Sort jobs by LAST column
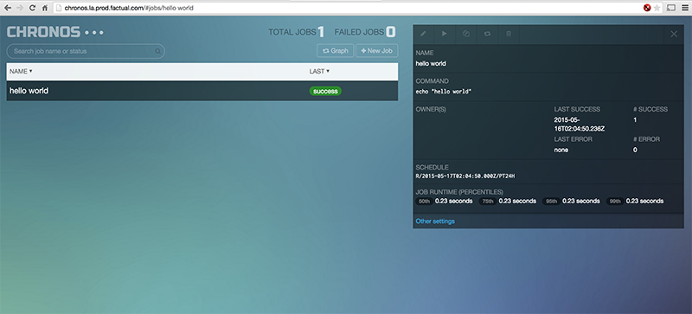 coord(319,71)
